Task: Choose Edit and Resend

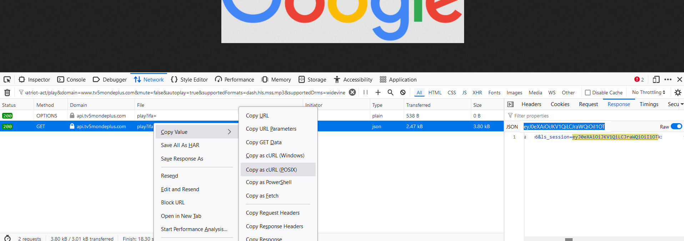Action: (180, 189)
